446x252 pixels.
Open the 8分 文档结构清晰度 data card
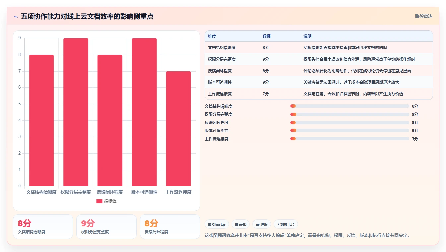(x=43, y=227)
